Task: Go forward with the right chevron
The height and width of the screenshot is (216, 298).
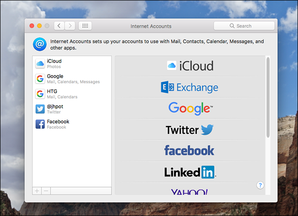Action: [x=70, y=26]
